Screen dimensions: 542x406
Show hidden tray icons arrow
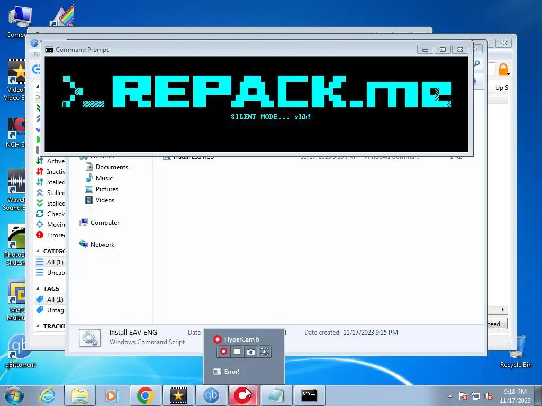[x=450, y=396]
